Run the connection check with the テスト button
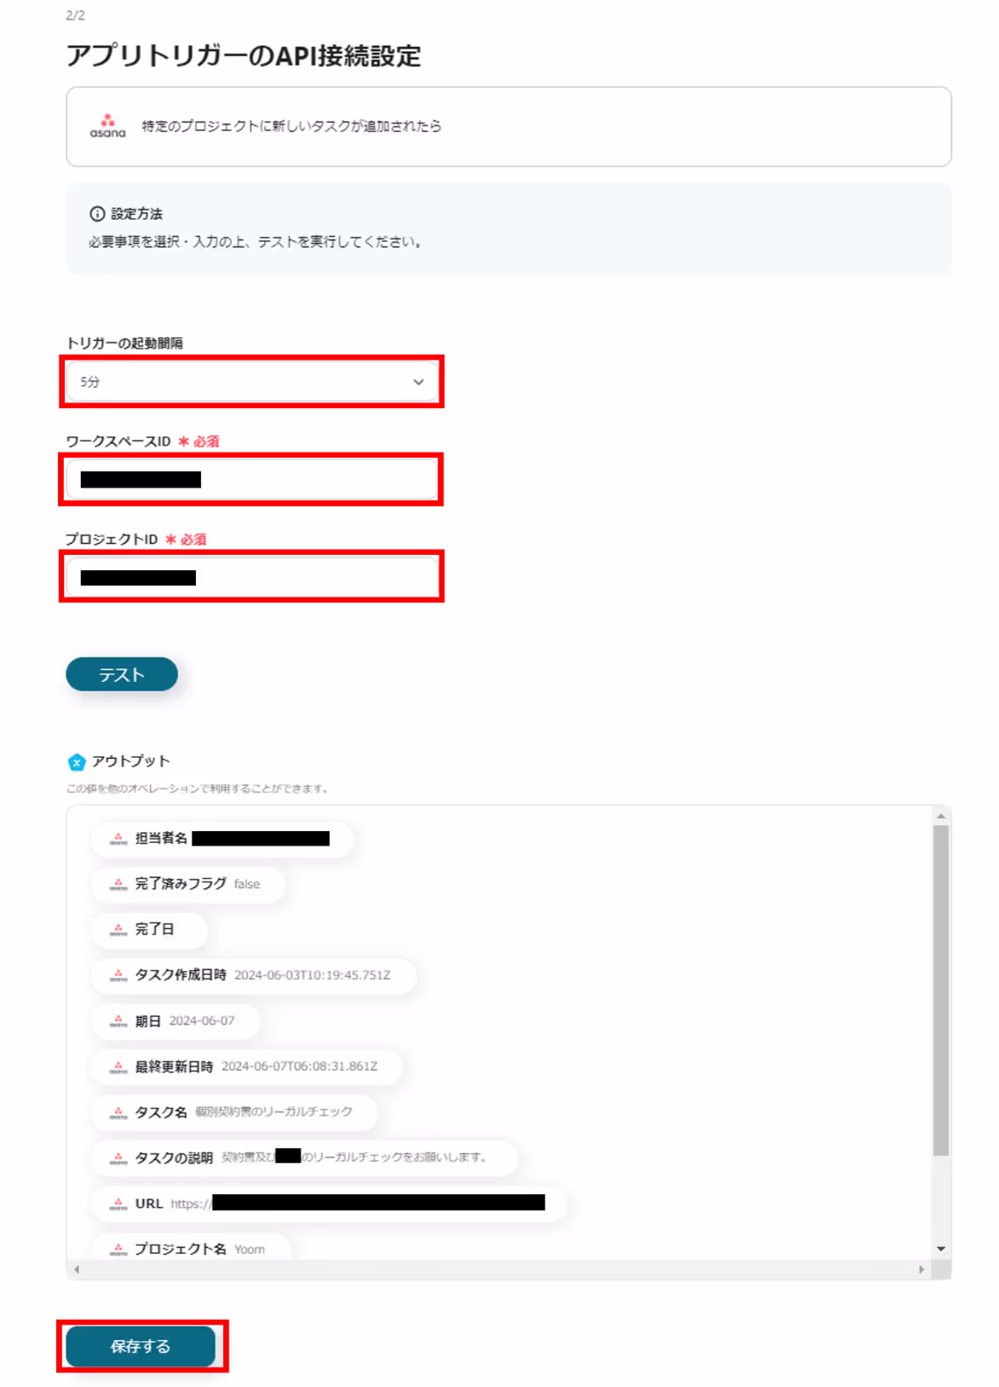 (122, 674)
